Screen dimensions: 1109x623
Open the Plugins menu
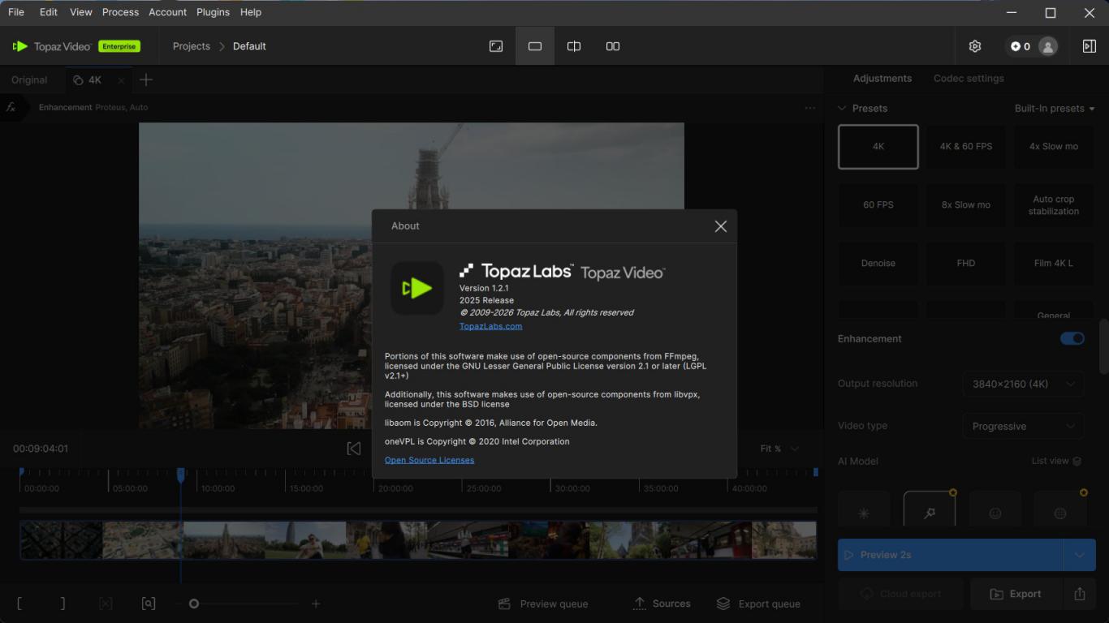point(214,12)
